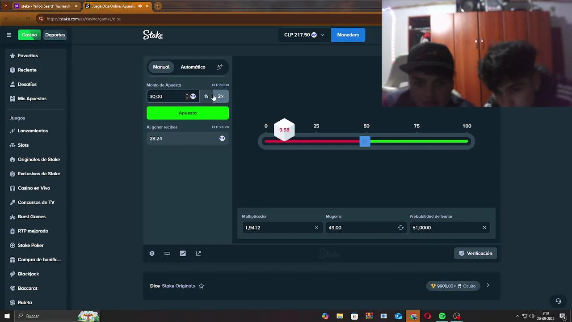Switch to the Yahoo Search browser tab
Image resolution: width=572 pixels, height=322 pixels.
click(46, 6)
